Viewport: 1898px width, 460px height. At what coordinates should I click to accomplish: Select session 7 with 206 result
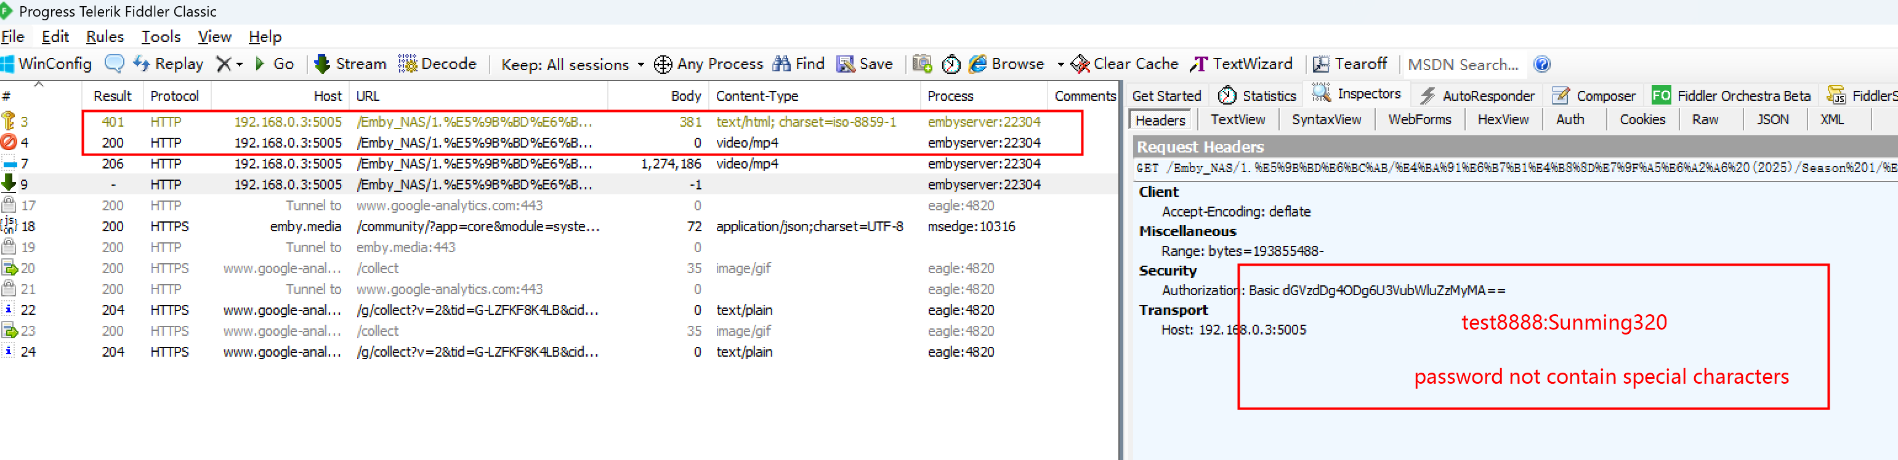pos(560,164)
